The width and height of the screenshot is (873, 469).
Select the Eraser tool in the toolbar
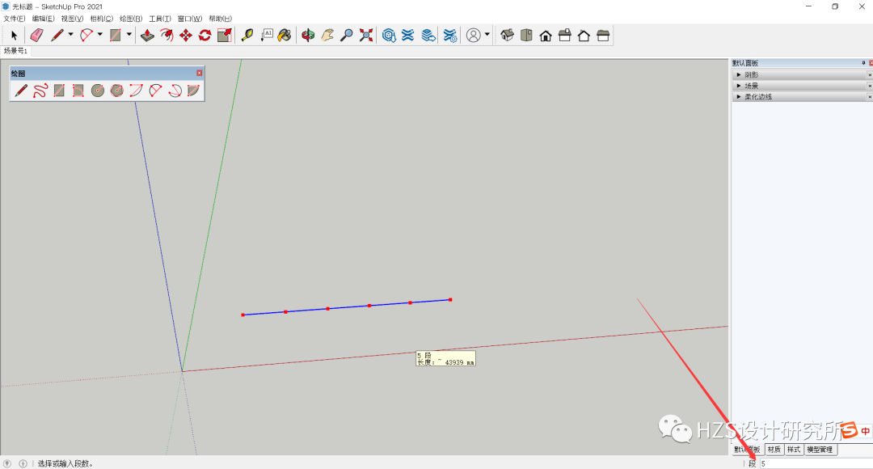click(x=35, y=35)
